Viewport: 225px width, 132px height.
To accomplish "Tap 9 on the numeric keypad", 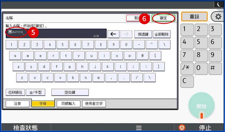I will (x=215, y=56).
